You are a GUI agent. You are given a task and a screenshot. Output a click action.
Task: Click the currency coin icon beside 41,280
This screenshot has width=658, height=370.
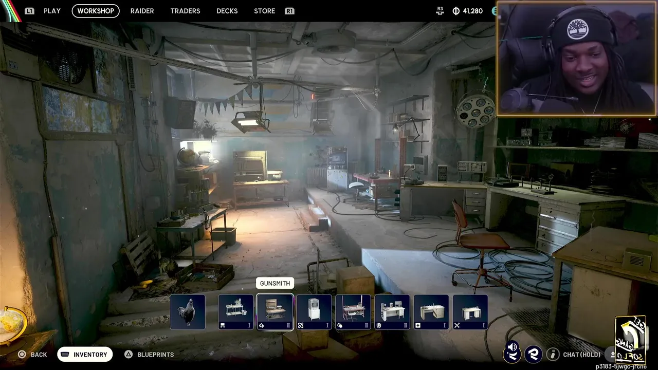point(456,11)
